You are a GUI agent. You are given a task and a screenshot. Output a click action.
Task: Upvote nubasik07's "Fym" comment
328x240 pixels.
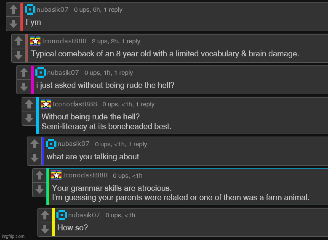click(13, 10)
